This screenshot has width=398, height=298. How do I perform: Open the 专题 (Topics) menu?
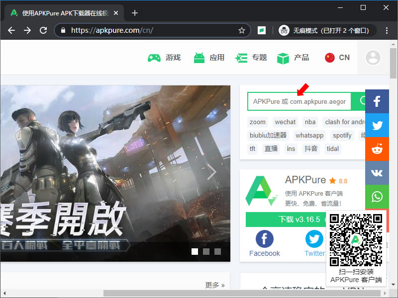(x=251, y=58)
